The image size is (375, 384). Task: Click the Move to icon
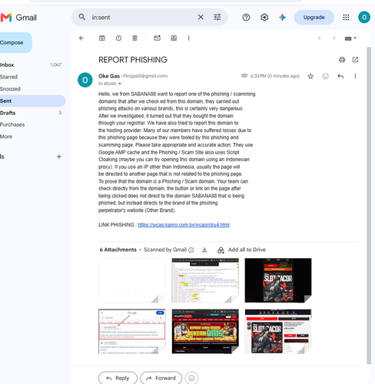click(174, 38)
